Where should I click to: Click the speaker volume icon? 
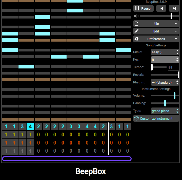coord(136,16)
